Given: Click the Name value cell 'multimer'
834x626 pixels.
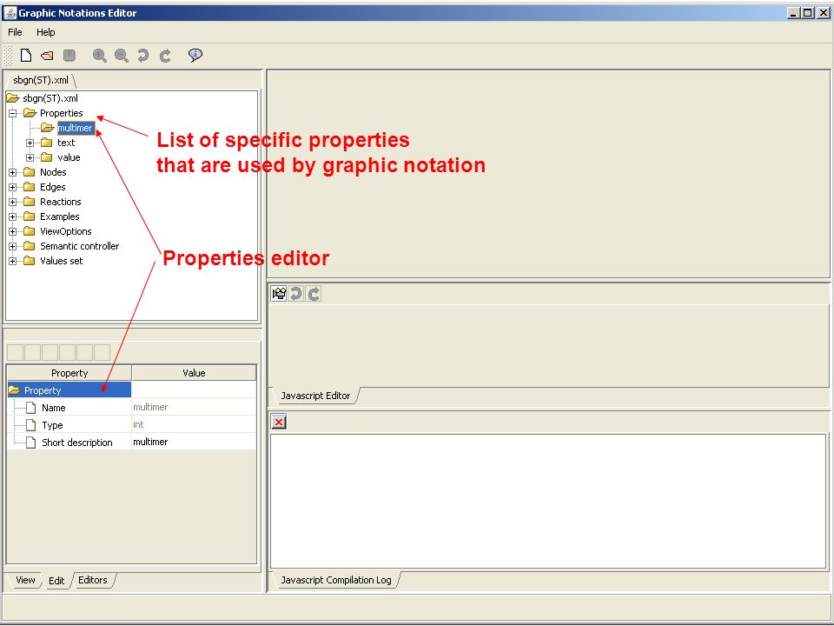Looking at the screenshot, I should (194, 407).
